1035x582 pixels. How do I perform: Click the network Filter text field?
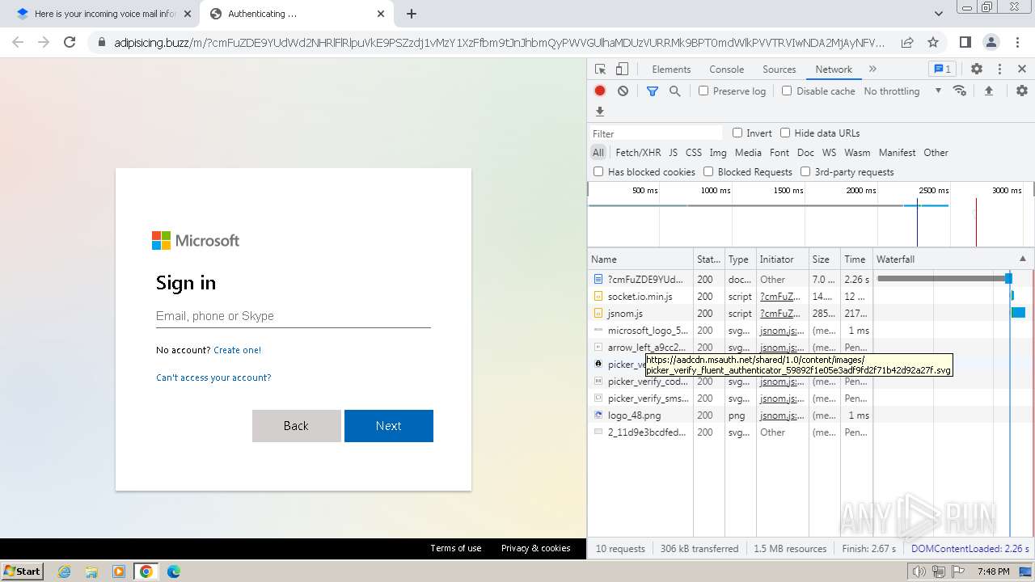tap(656, 133)
